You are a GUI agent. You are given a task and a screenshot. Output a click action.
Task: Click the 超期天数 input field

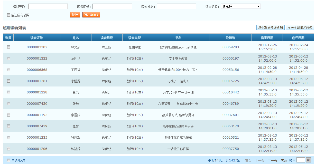[48, 6]
